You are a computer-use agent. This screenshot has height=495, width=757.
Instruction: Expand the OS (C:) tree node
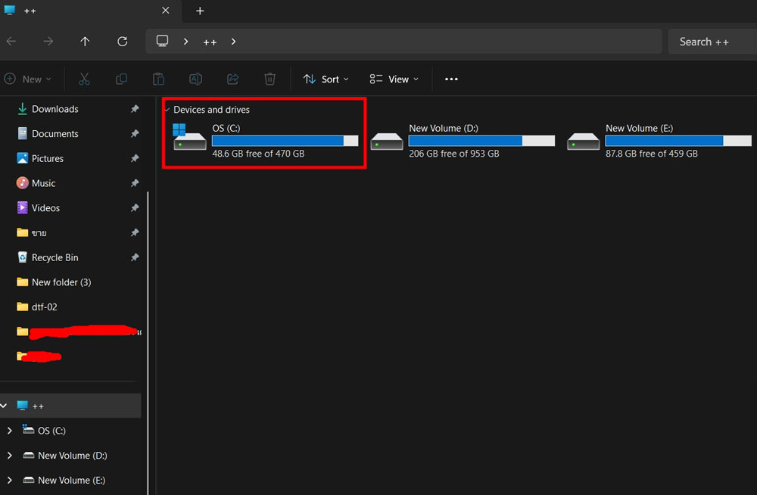tap(10, 431)
